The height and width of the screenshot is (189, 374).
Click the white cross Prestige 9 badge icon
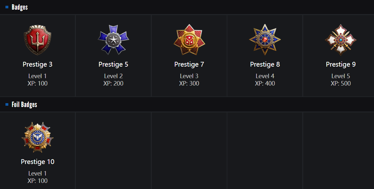(341, 40)
